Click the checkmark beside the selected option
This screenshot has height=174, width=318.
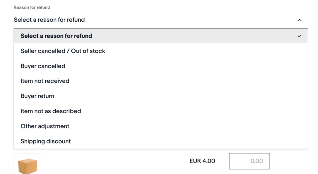[x=299, y=36]
